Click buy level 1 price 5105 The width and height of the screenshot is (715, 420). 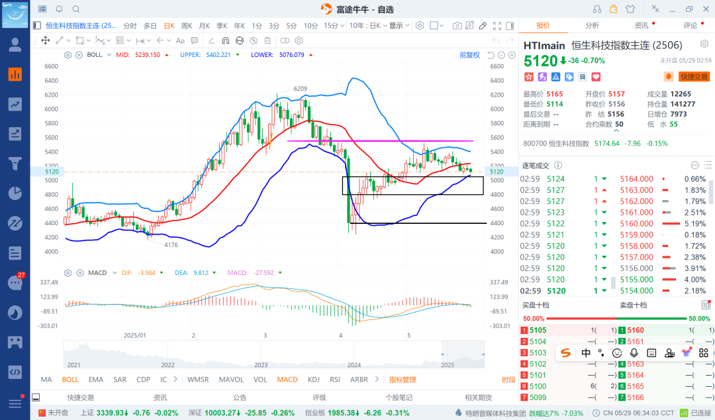coord(538,330)
